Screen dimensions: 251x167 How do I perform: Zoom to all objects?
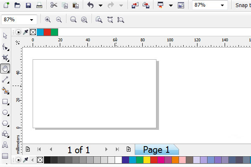click(84, 20)
